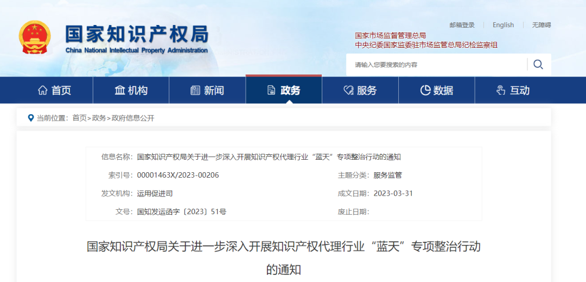
Task: Click the 政务 breadcrumb link
Action: [99, 118]
